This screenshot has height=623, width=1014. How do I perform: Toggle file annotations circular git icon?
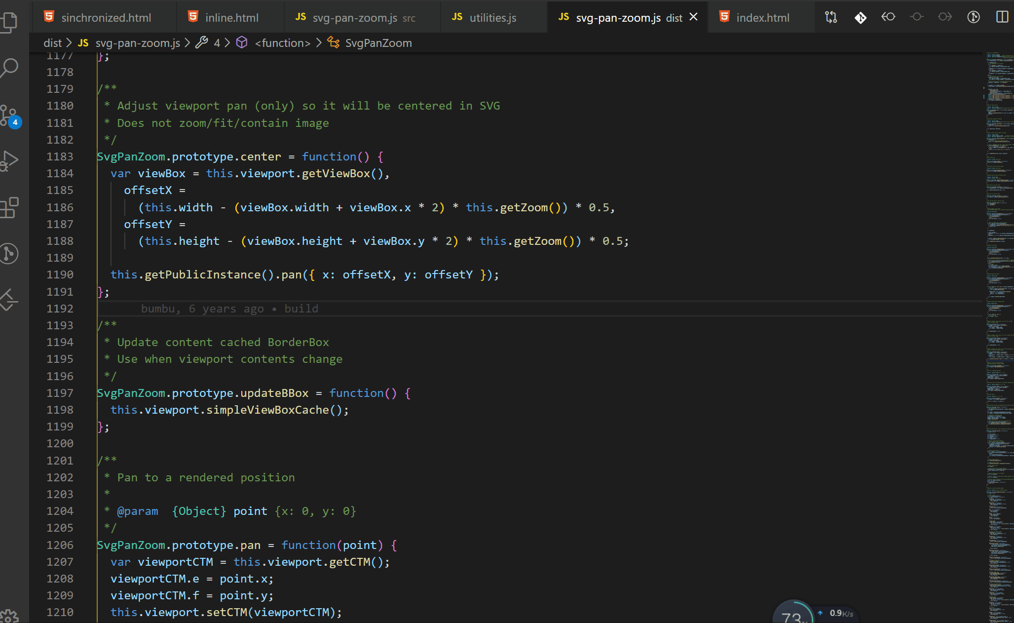pos(973,17)
